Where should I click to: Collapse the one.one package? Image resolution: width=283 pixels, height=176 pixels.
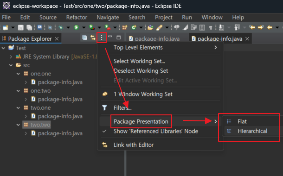pos(18,74)
